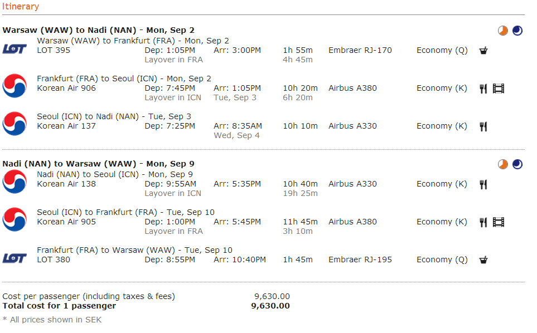Image resolution: width=537 pixels, height=333 pixels.
Task: Click the Nadi (NAN) to Warsaw (WAW) header
Action: pos(98,164)
